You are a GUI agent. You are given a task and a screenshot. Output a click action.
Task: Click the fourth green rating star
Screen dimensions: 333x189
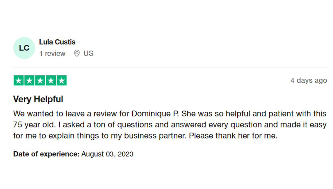click(51, 81)
